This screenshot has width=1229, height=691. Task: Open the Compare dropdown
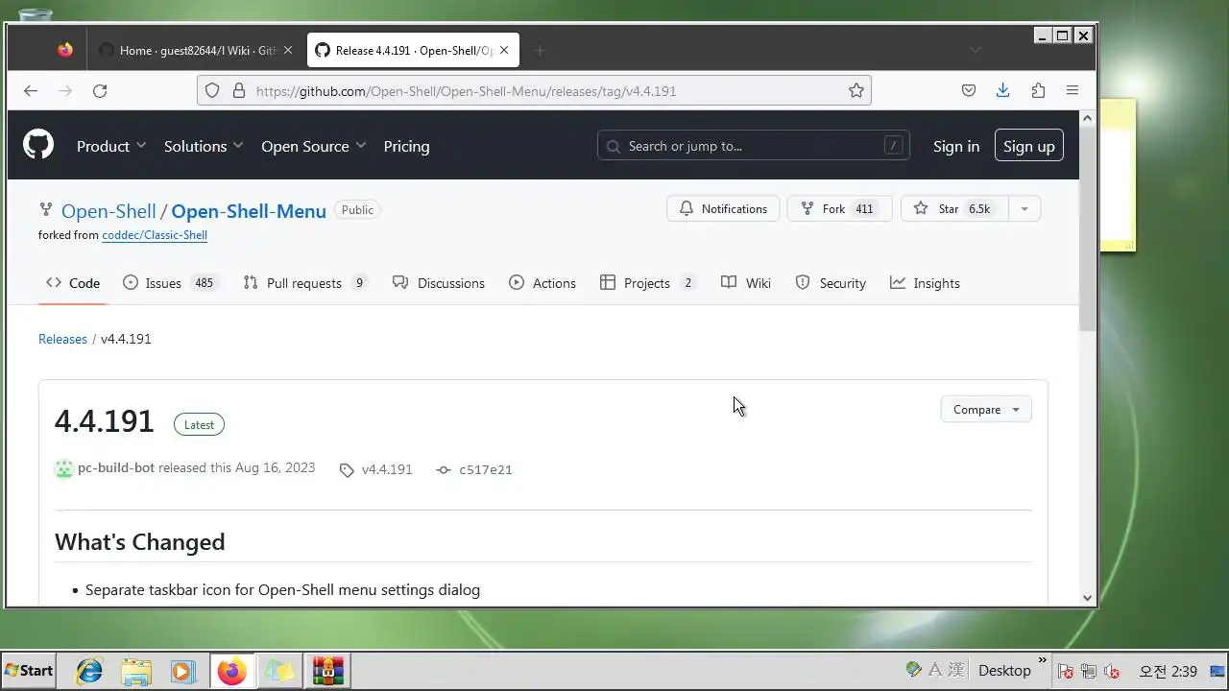(986, 410)
